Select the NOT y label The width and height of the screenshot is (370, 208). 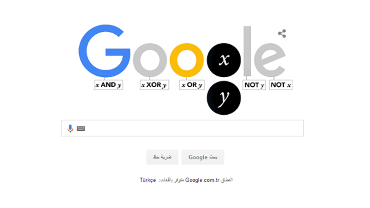click(x=254, y=85)
